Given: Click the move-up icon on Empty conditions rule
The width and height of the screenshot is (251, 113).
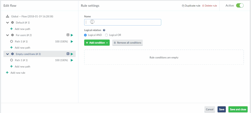Looking at the screenshot, I should (x=68, y=54).
